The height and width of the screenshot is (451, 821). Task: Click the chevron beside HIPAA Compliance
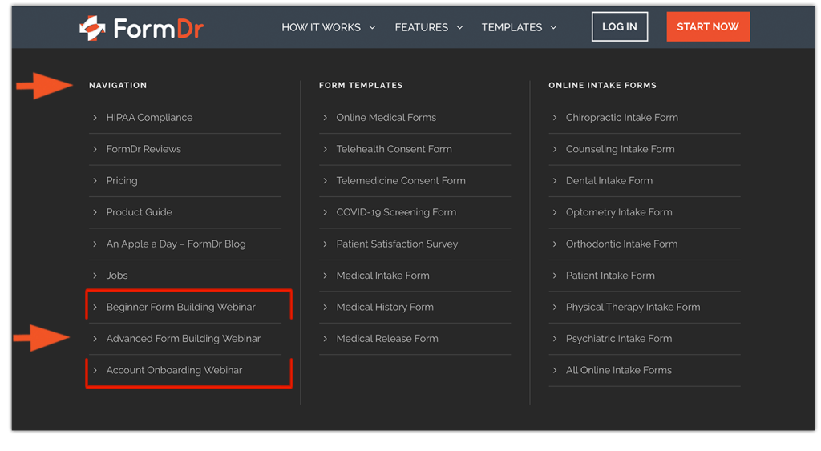(x=95, y=118)
